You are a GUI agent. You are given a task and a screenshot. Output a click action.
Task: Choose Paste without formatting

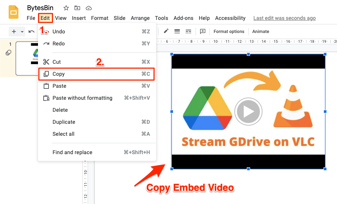97,98
